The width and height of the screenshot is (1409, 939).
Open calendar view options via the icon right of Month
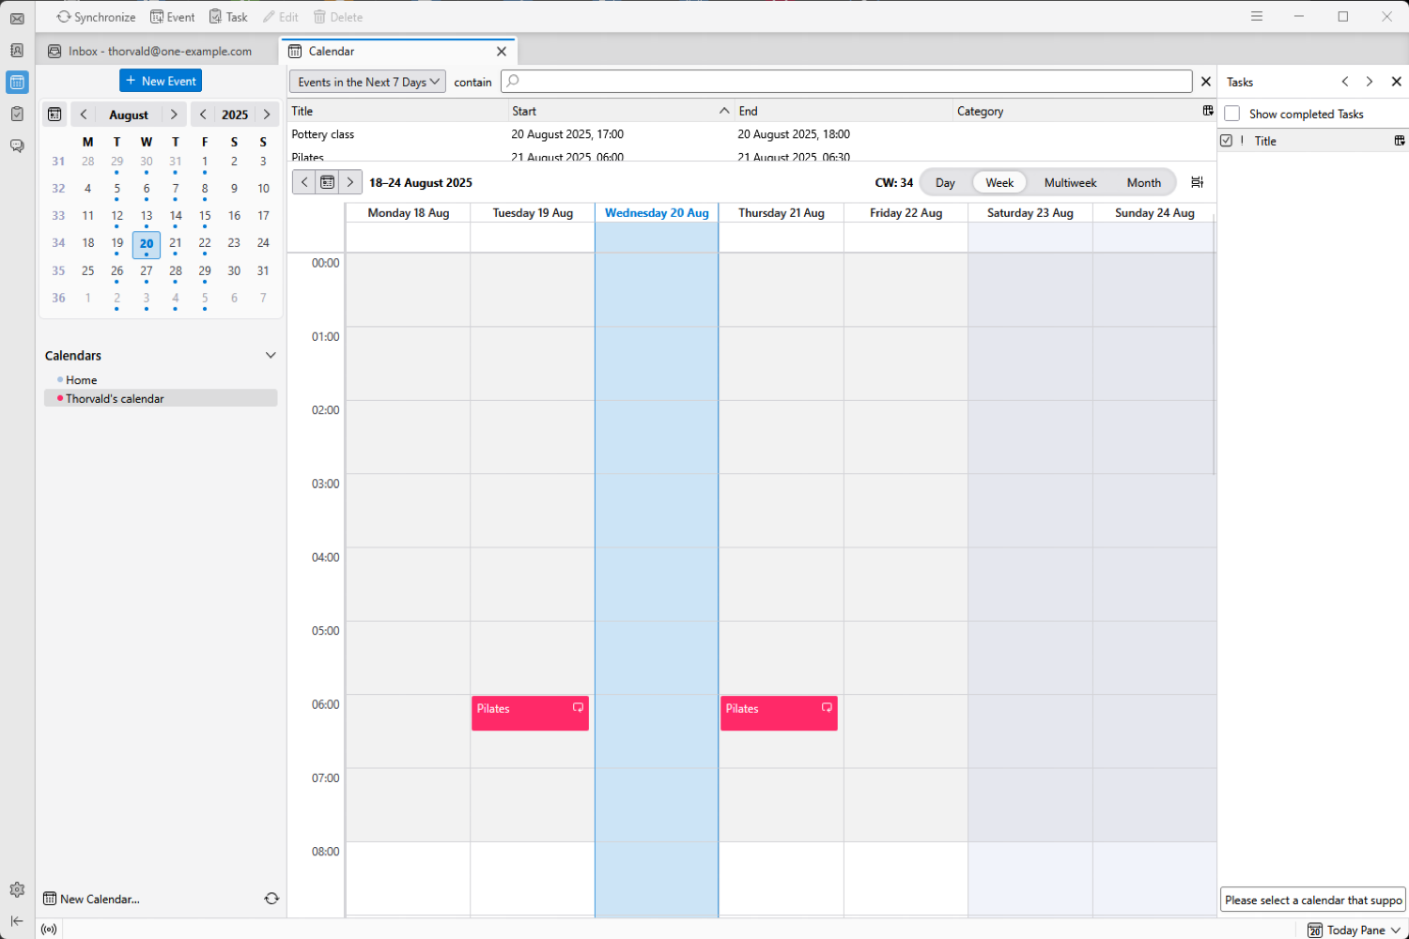(x=1197, y=182)
